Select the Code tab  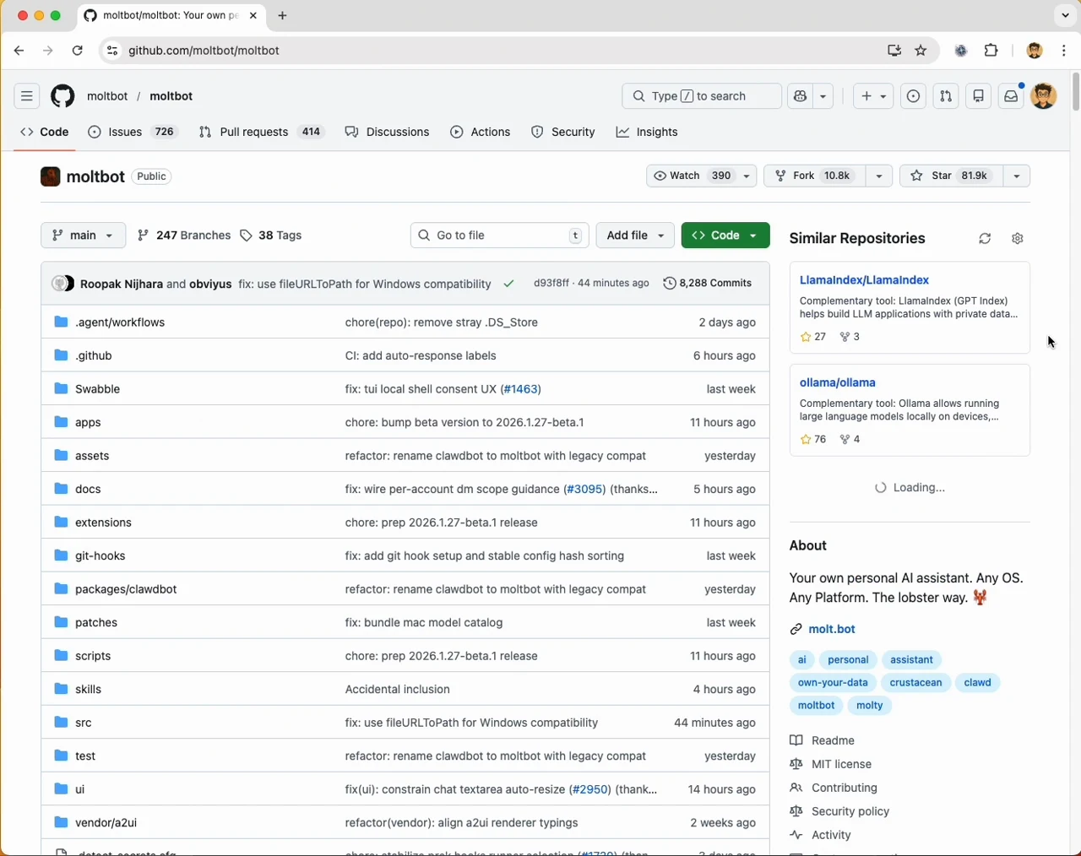[x=45, y=133]
